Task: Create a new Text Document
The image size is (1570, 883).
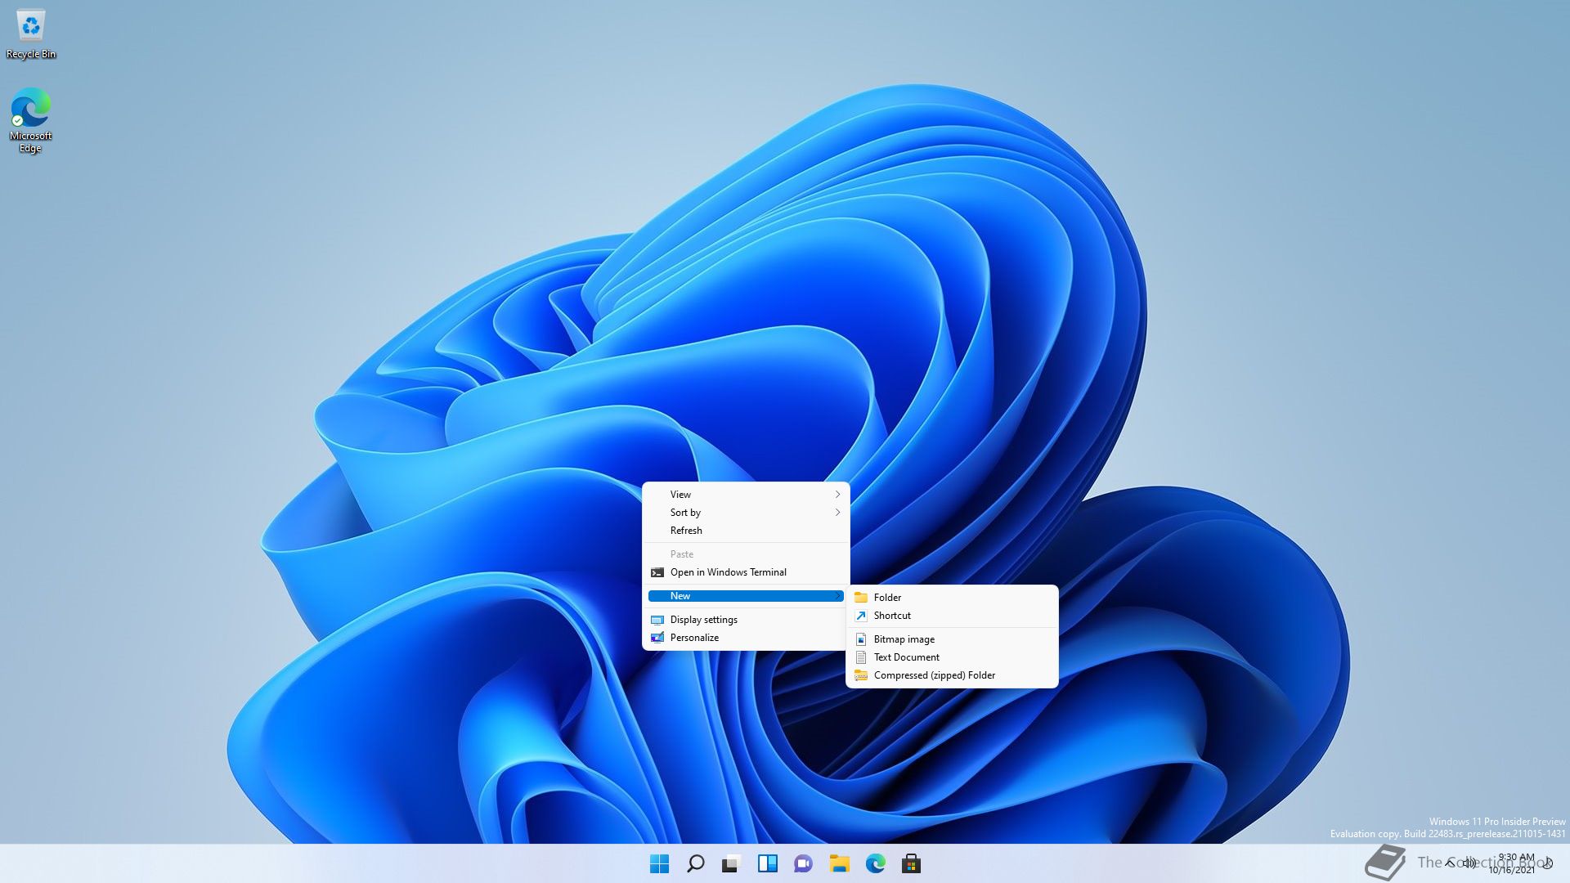Action: click(952, 657)
